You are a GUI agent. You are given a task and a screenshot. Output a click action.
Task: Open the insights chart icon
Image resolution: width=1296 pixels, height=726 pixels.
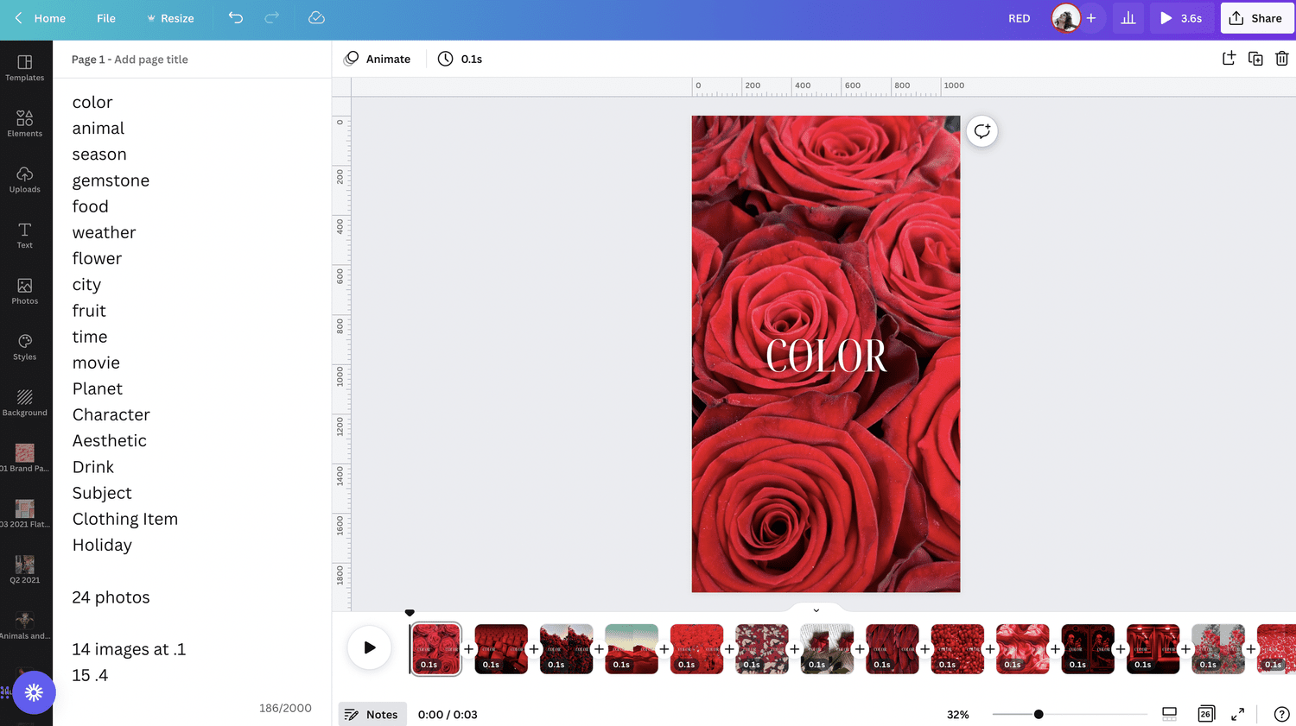tap(1128, 18)
